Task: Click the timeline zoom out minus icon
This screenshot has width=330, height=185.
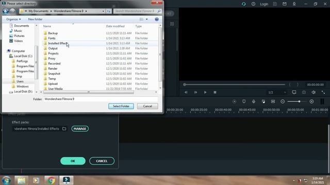Action: tap(283, 102)
